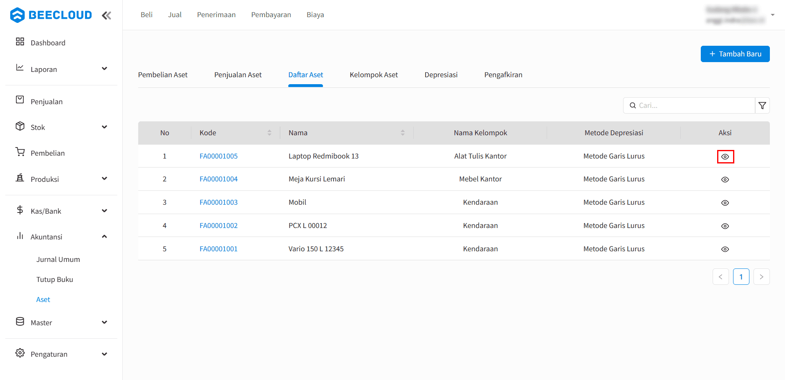Click the search magnifier icon
Viewport: 785px width, 380px height.
(632, 105)
